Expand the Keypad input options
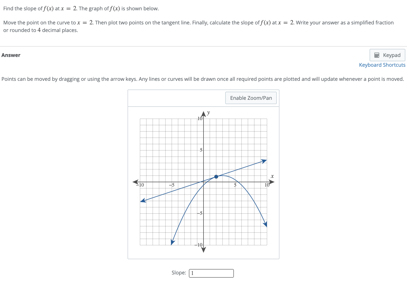Image resolution: width=407 pixels, height=301 pixels. (x=387, y=55)
